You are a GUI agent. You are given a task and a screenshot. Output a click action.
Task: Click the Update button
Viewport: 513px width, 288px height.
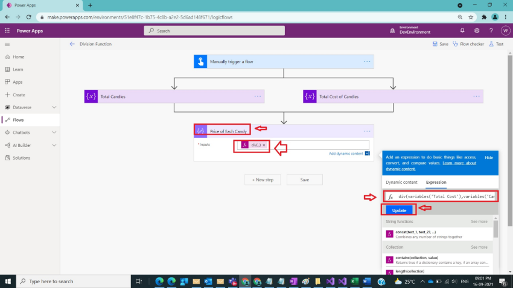399,210
